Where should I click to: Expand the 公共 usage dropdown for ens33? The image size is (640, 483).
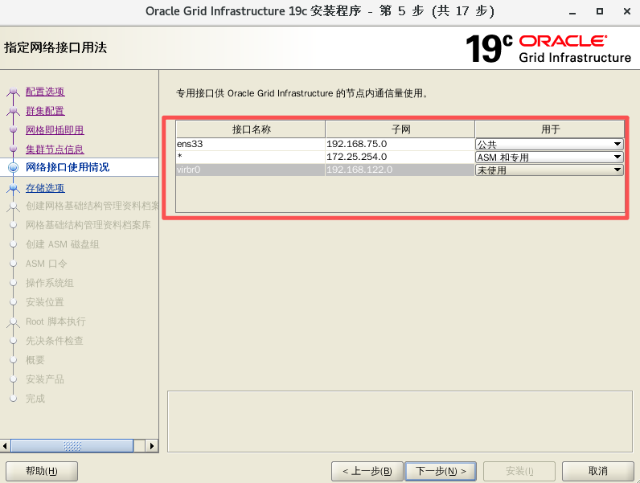click(x=549, y=144)
